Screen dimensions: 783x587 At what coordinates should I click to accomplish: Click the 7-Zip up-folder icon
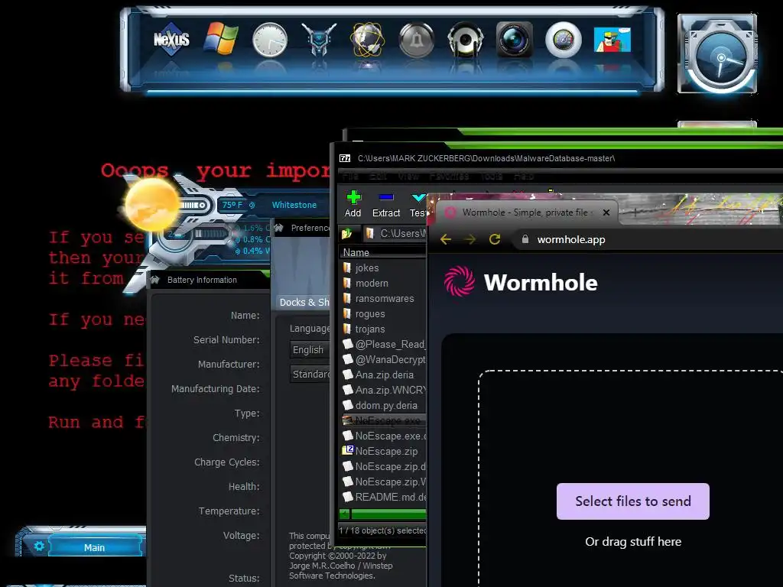click(347, 233)
